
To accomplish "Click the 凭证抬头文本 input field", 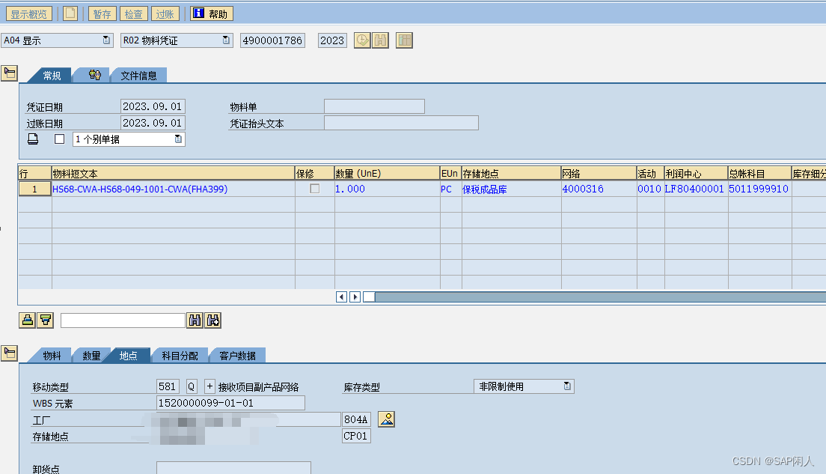I will tap(402, 123).
